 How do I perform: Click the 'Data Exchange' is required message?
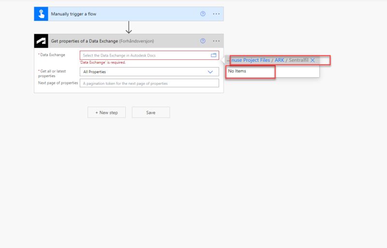click(x=103, y=63)
